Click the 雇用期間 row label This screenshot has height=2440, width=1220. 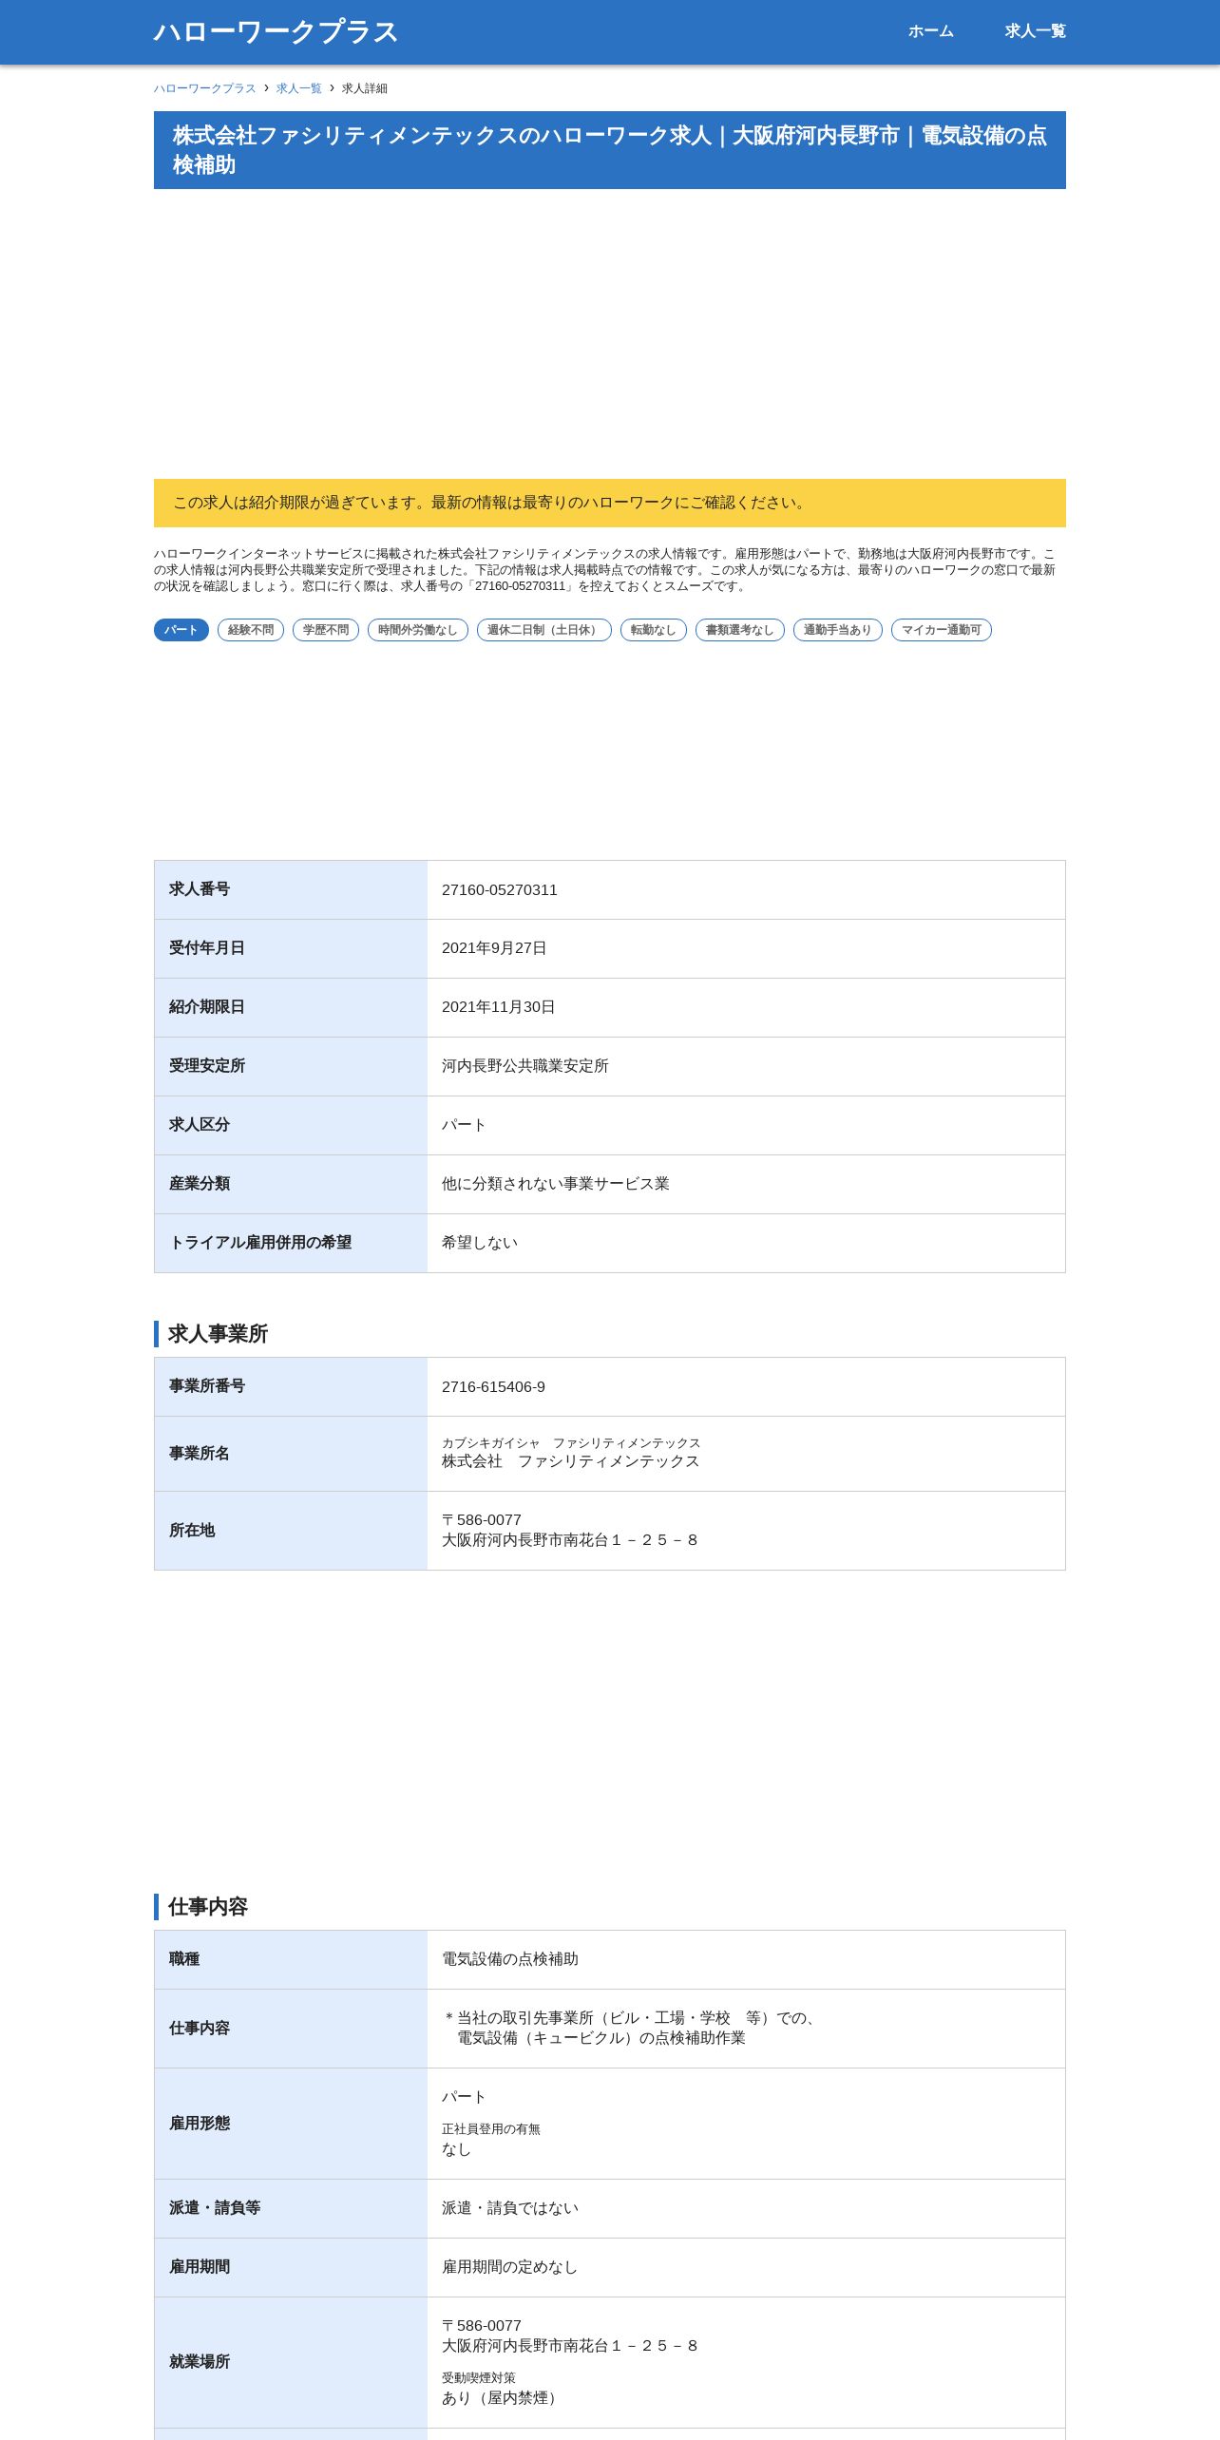coord(200,2267)
